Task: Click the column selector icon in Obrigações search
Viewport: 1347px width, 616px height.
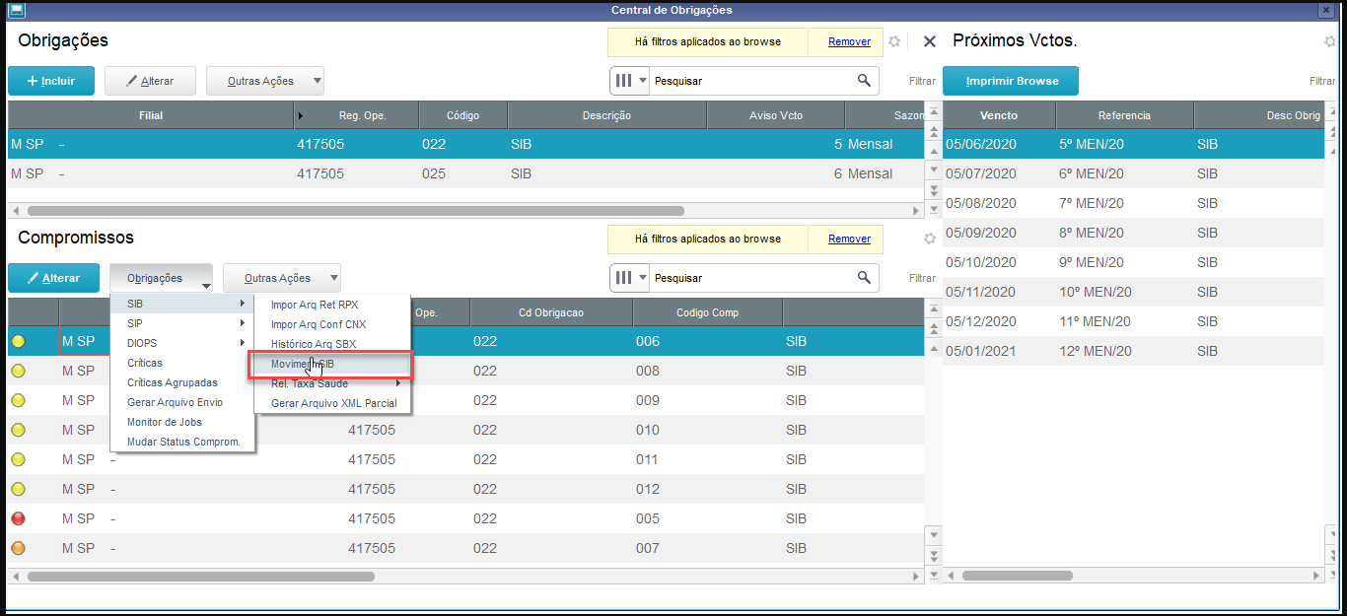Action: pyautogui.click(x=629, y=81)
